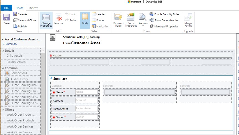The image size is (239, 135).
Task: Switch to the INSERT ribbon tab
Action: (34, 8)
